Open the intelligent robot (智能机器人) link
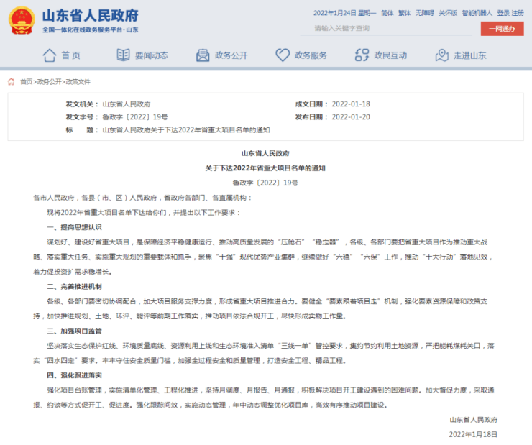Screen dimensions: 532x445 [477, 13]
